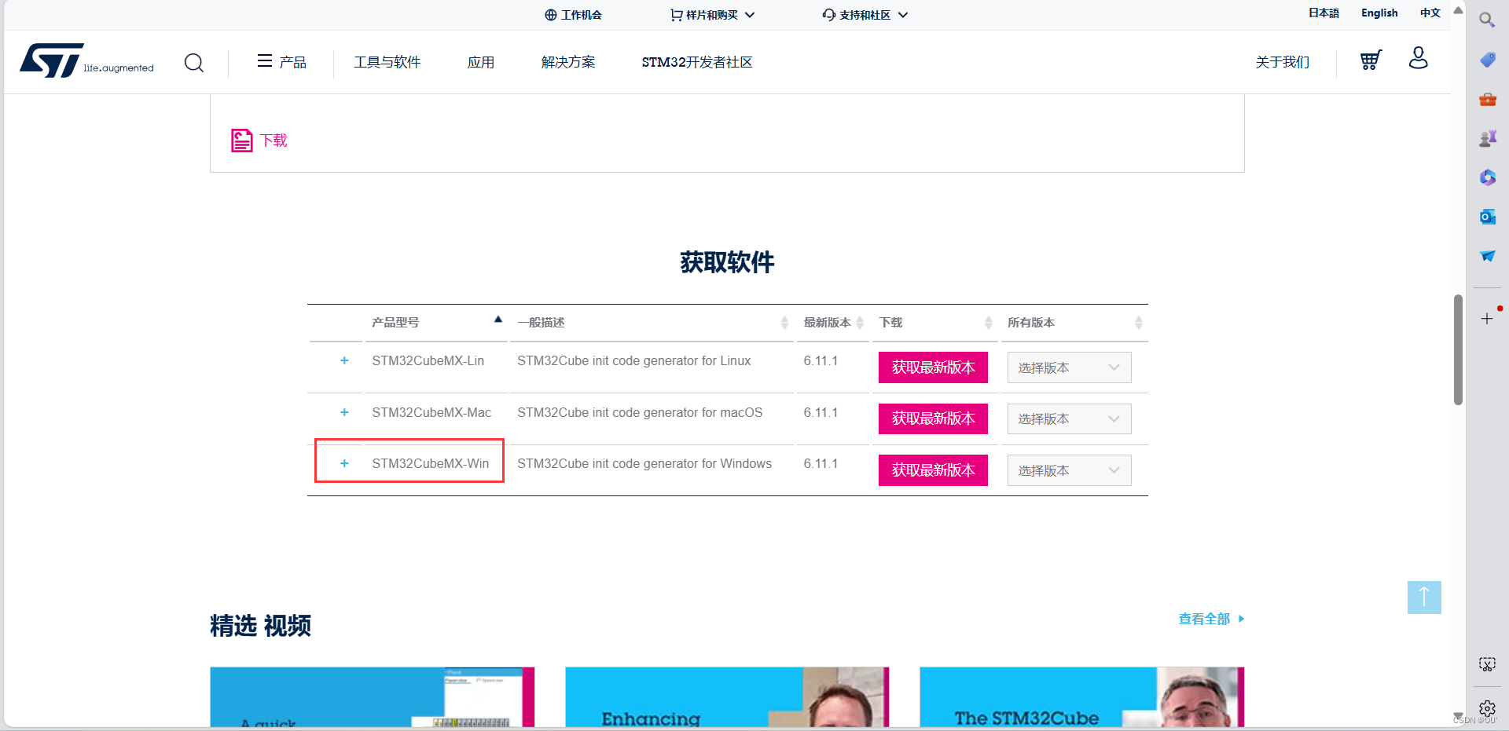The height and width of the screenshot is (731, 1509).
Task: Switch language to 中文
Action: 1430,13
